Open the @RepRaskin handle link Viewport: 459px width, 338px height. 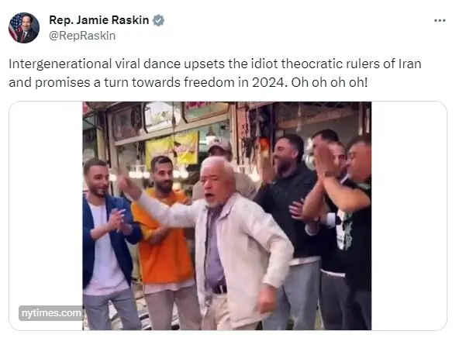point(82,36)
